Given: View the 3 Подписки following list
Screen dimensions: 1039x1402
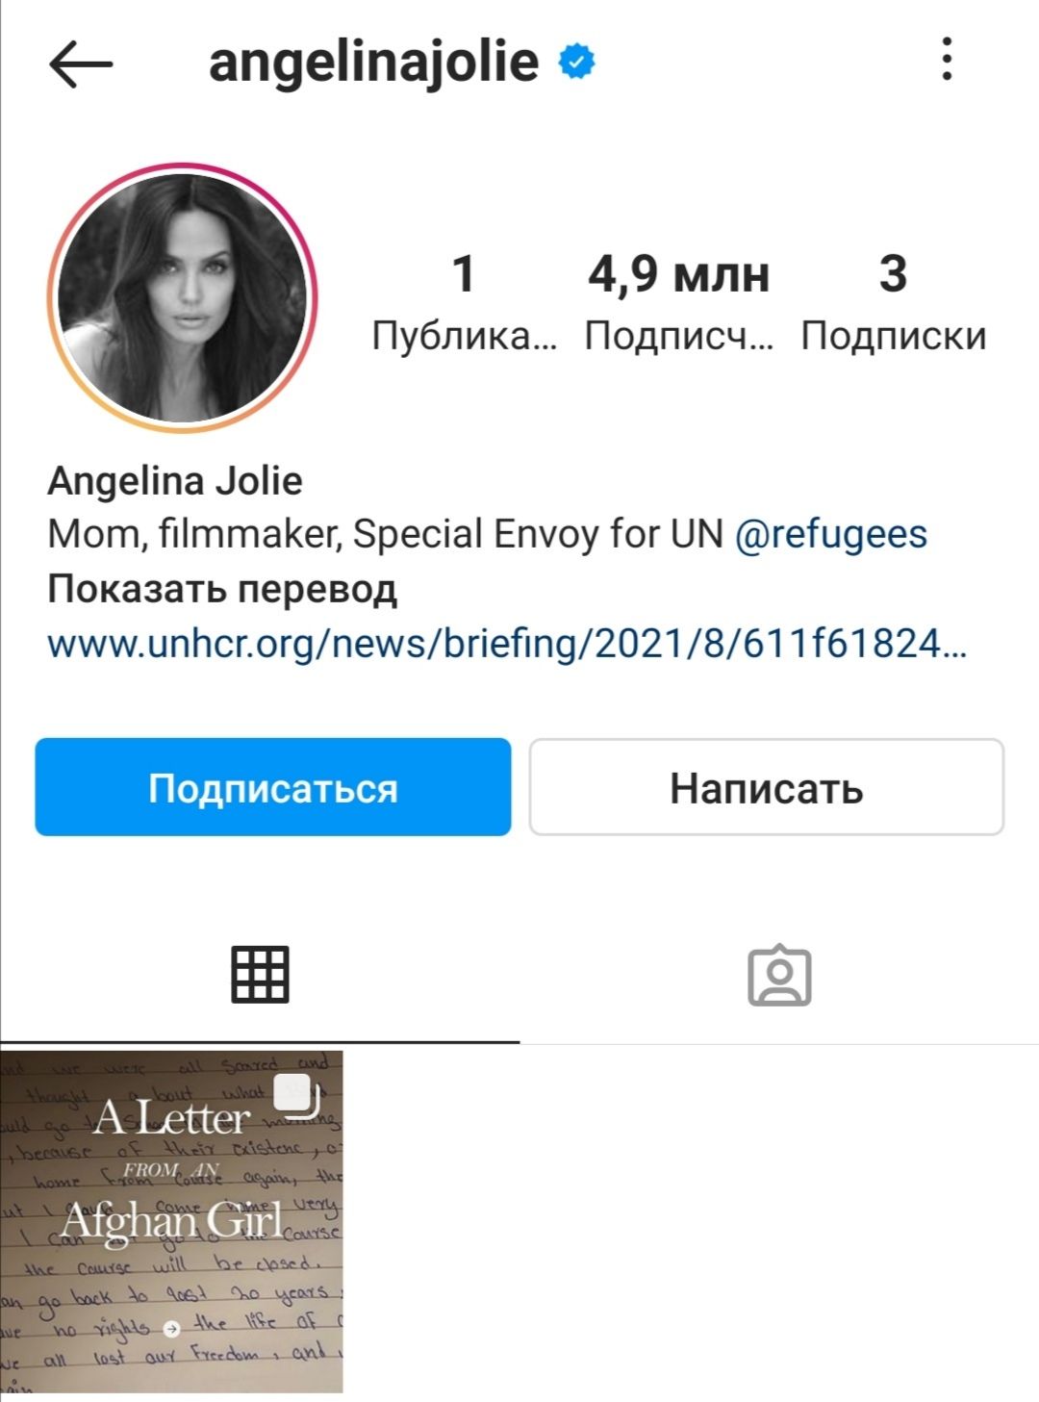Looking at the screenshot, I should pos(894,302).
